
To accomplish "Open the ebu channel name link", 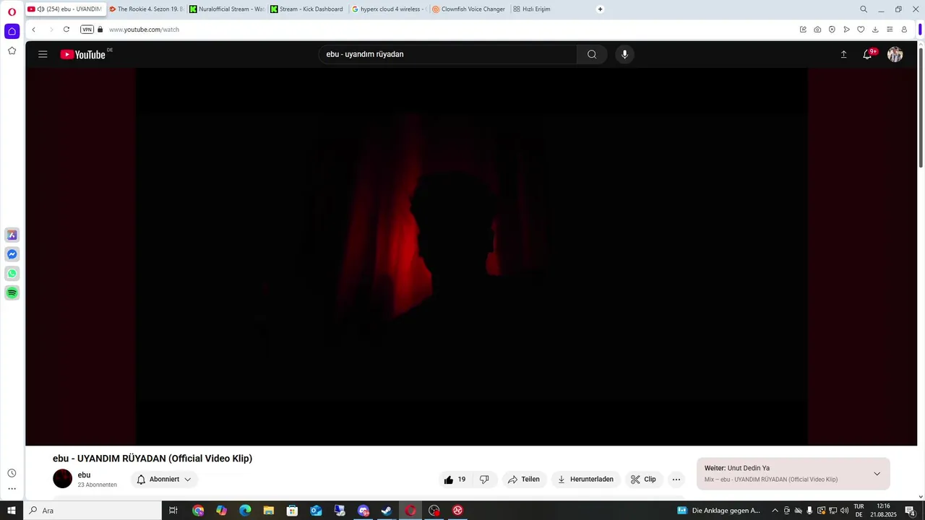I will 84,475.
